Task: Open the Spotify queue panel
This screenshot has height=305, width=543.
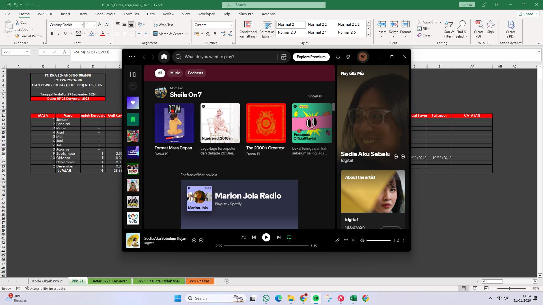Action: click(x=346, y=240)
